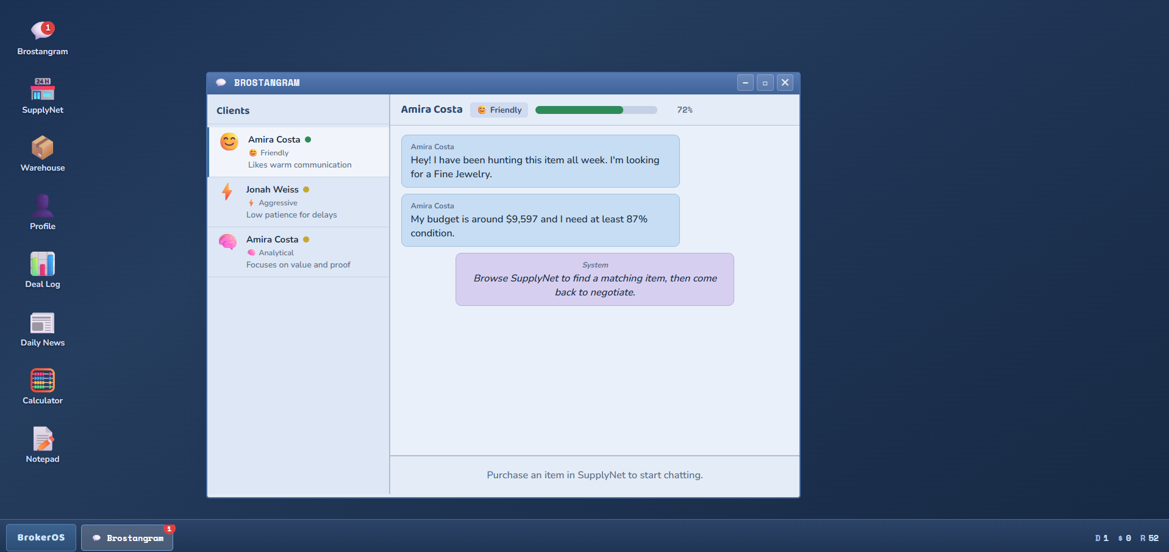Select analytical client Amira Costa

(x=299, y=252)
